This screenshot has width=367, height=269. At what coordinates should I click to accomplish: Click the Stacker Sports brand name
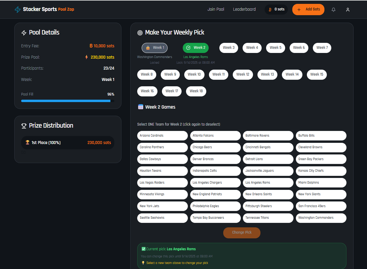(40, 9)
